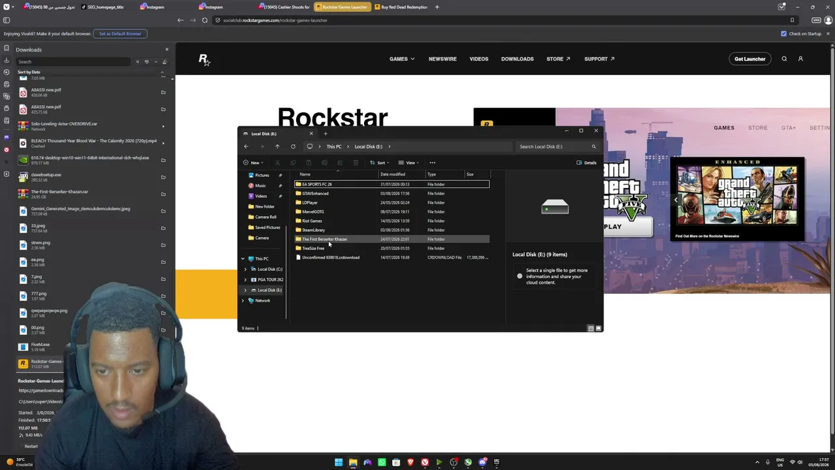The image size is (835, 470).
Task: Open DOWNLOADS in Rockstar navigation
Action: tap(517, 59)
